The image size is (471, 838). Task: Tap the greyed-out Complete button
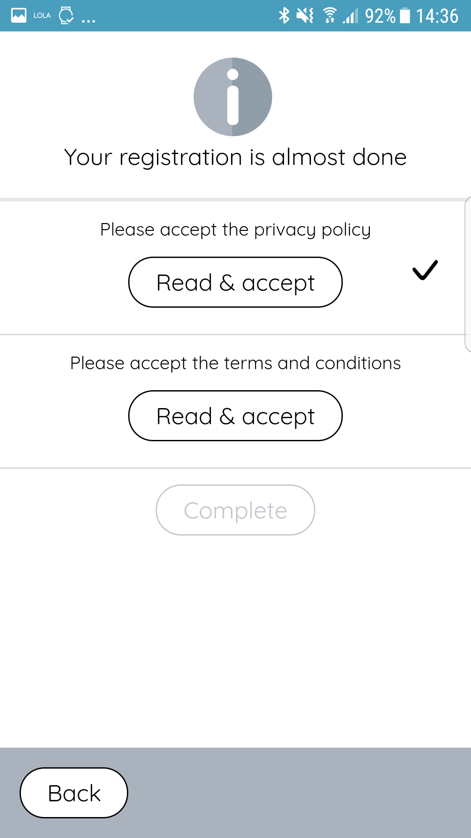[235, 510]
